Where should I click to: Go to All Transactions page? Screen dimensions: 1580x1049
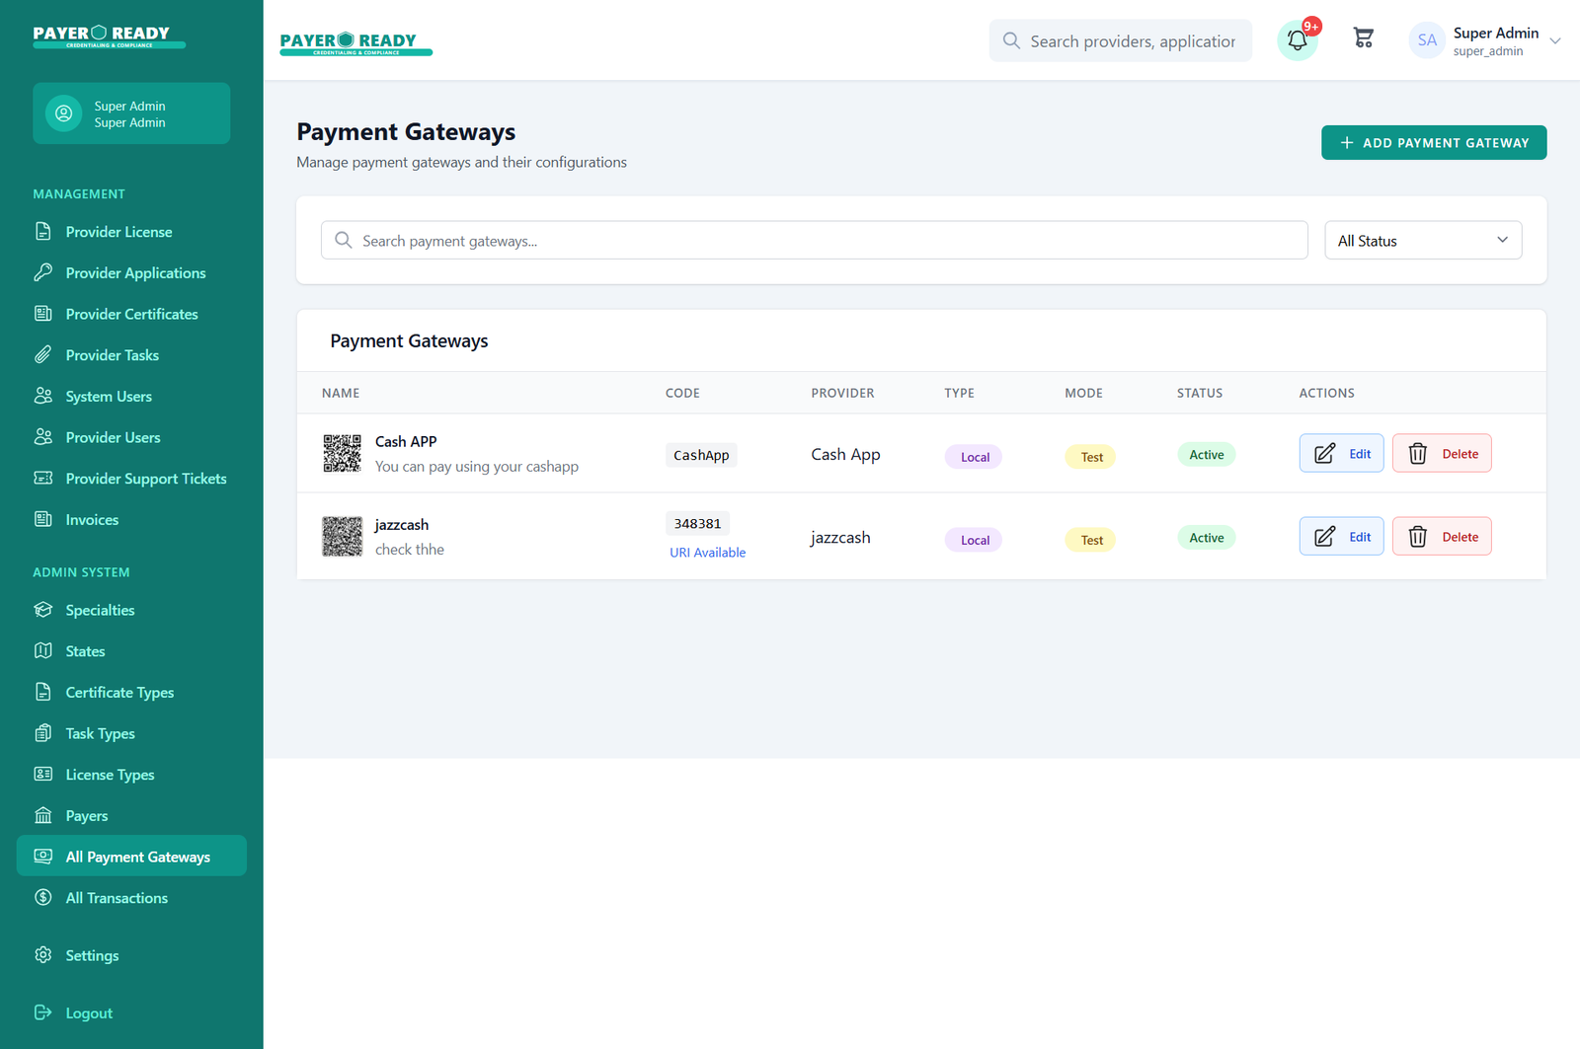116,898
